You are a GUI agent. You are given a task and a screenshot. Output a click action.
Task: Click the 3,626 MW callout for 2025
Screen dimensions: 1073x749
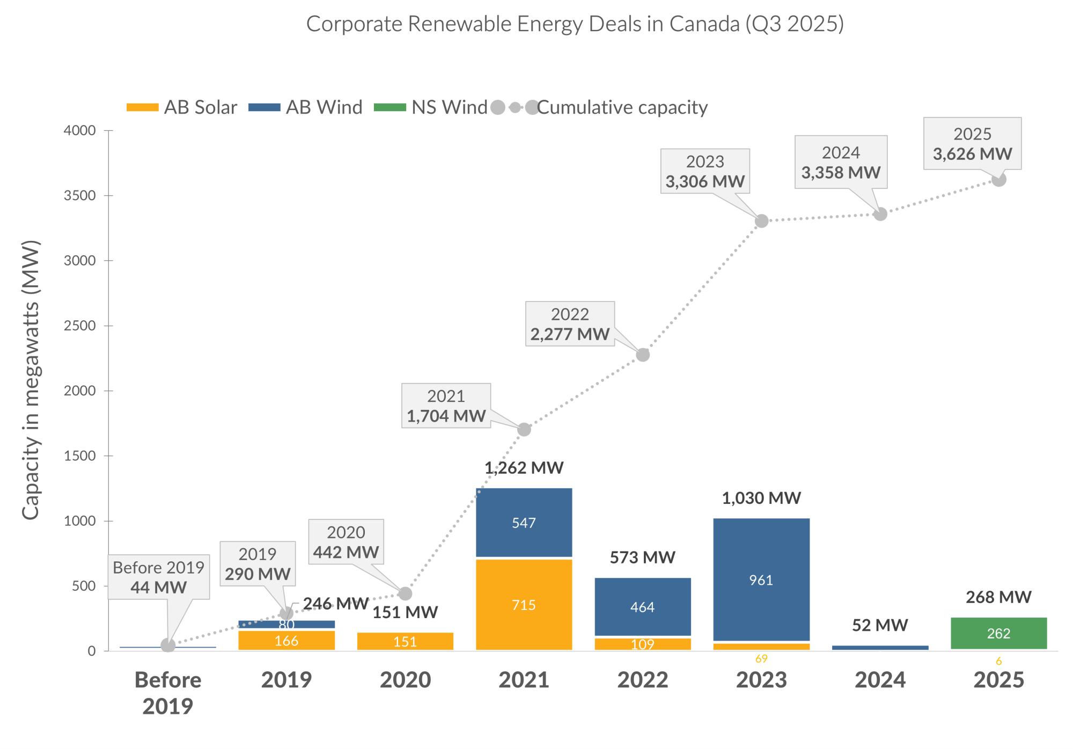pos(972,144)
